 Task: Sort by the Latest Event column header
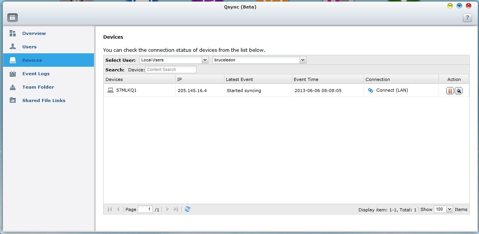pyautogui.click(x=258, y=79)
